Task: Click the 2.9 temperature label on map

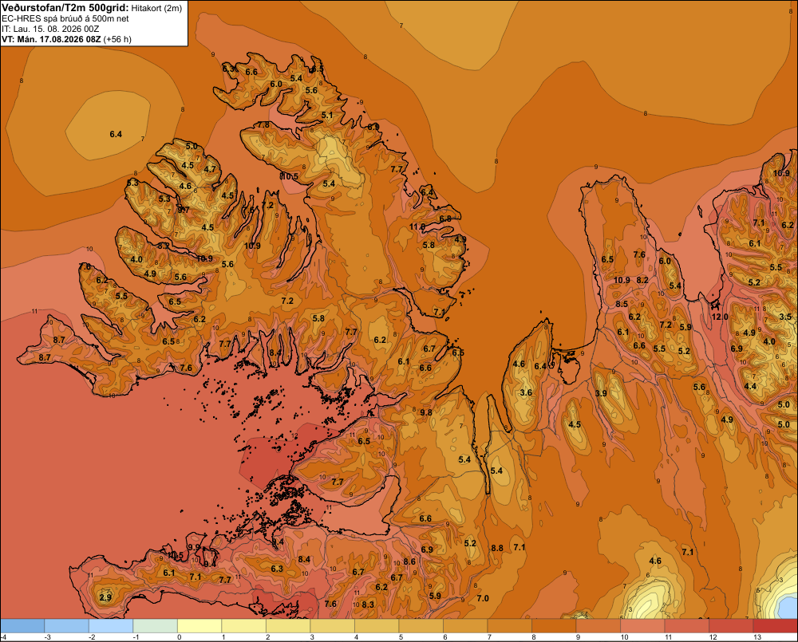Action: (x=105, y=597)
